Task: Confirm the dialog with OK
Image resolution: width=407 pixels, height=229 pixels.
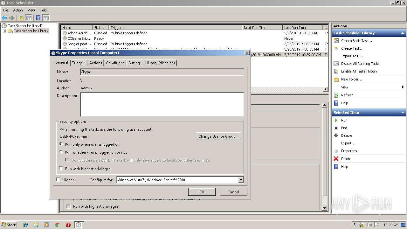Action: tap(202, 192)
